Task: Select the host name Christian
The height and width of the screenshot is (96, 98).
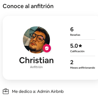Action: pyautogui.click(x=36, y=60)
